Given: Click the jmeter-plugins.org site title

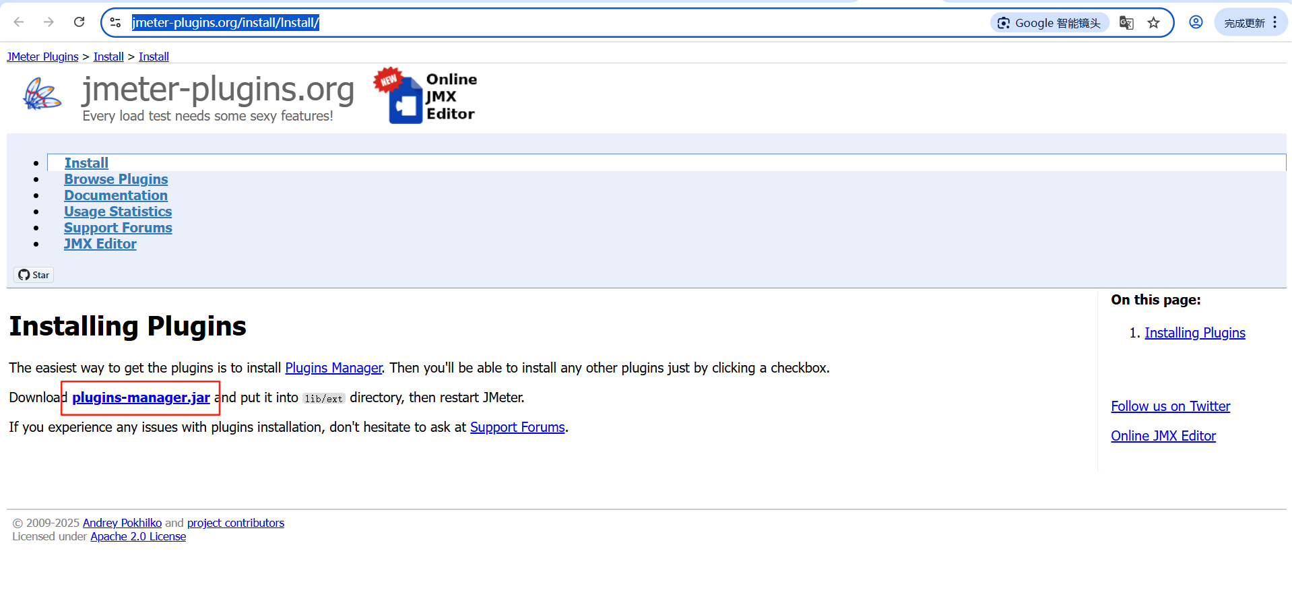Looking at the screenshot, I should (x=218, y=89).
